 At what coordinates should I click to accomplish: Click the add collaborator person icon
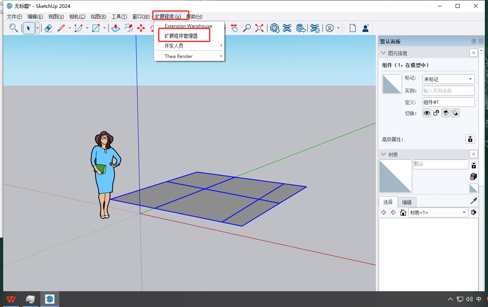(366, 28)
